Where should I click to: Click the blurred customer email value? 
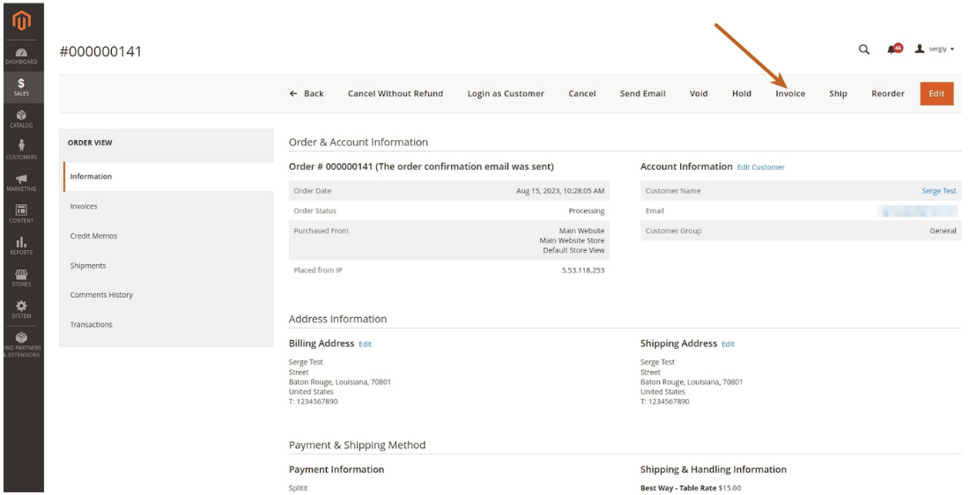(918, 211)
